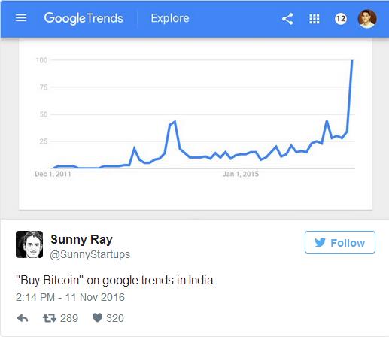Click the chart peak at 100
The image size is (389, 337).
pos(352,60)
